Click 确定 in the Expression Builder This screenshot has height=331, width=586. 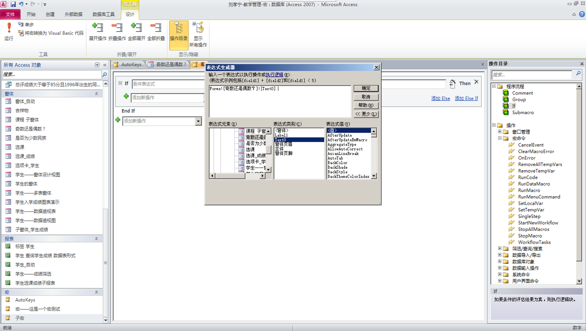[x=366, y=88]
